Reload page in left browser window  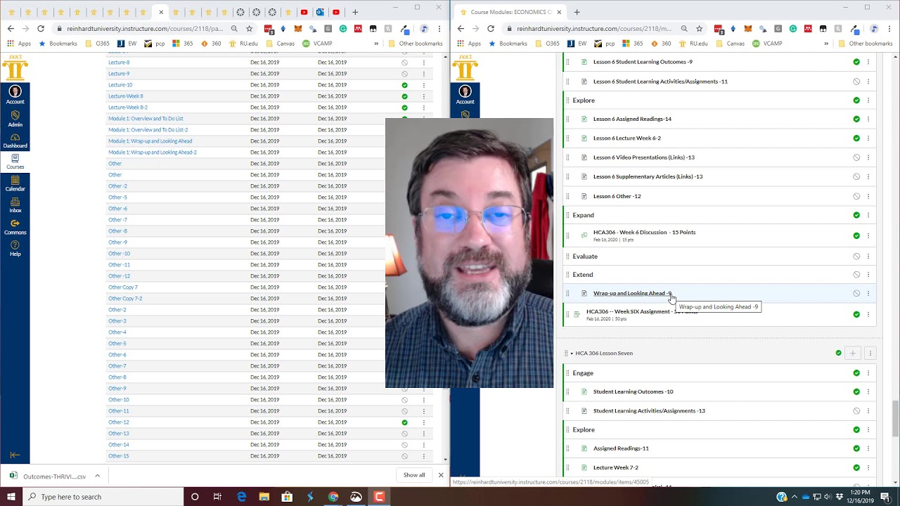click(41, 29)
